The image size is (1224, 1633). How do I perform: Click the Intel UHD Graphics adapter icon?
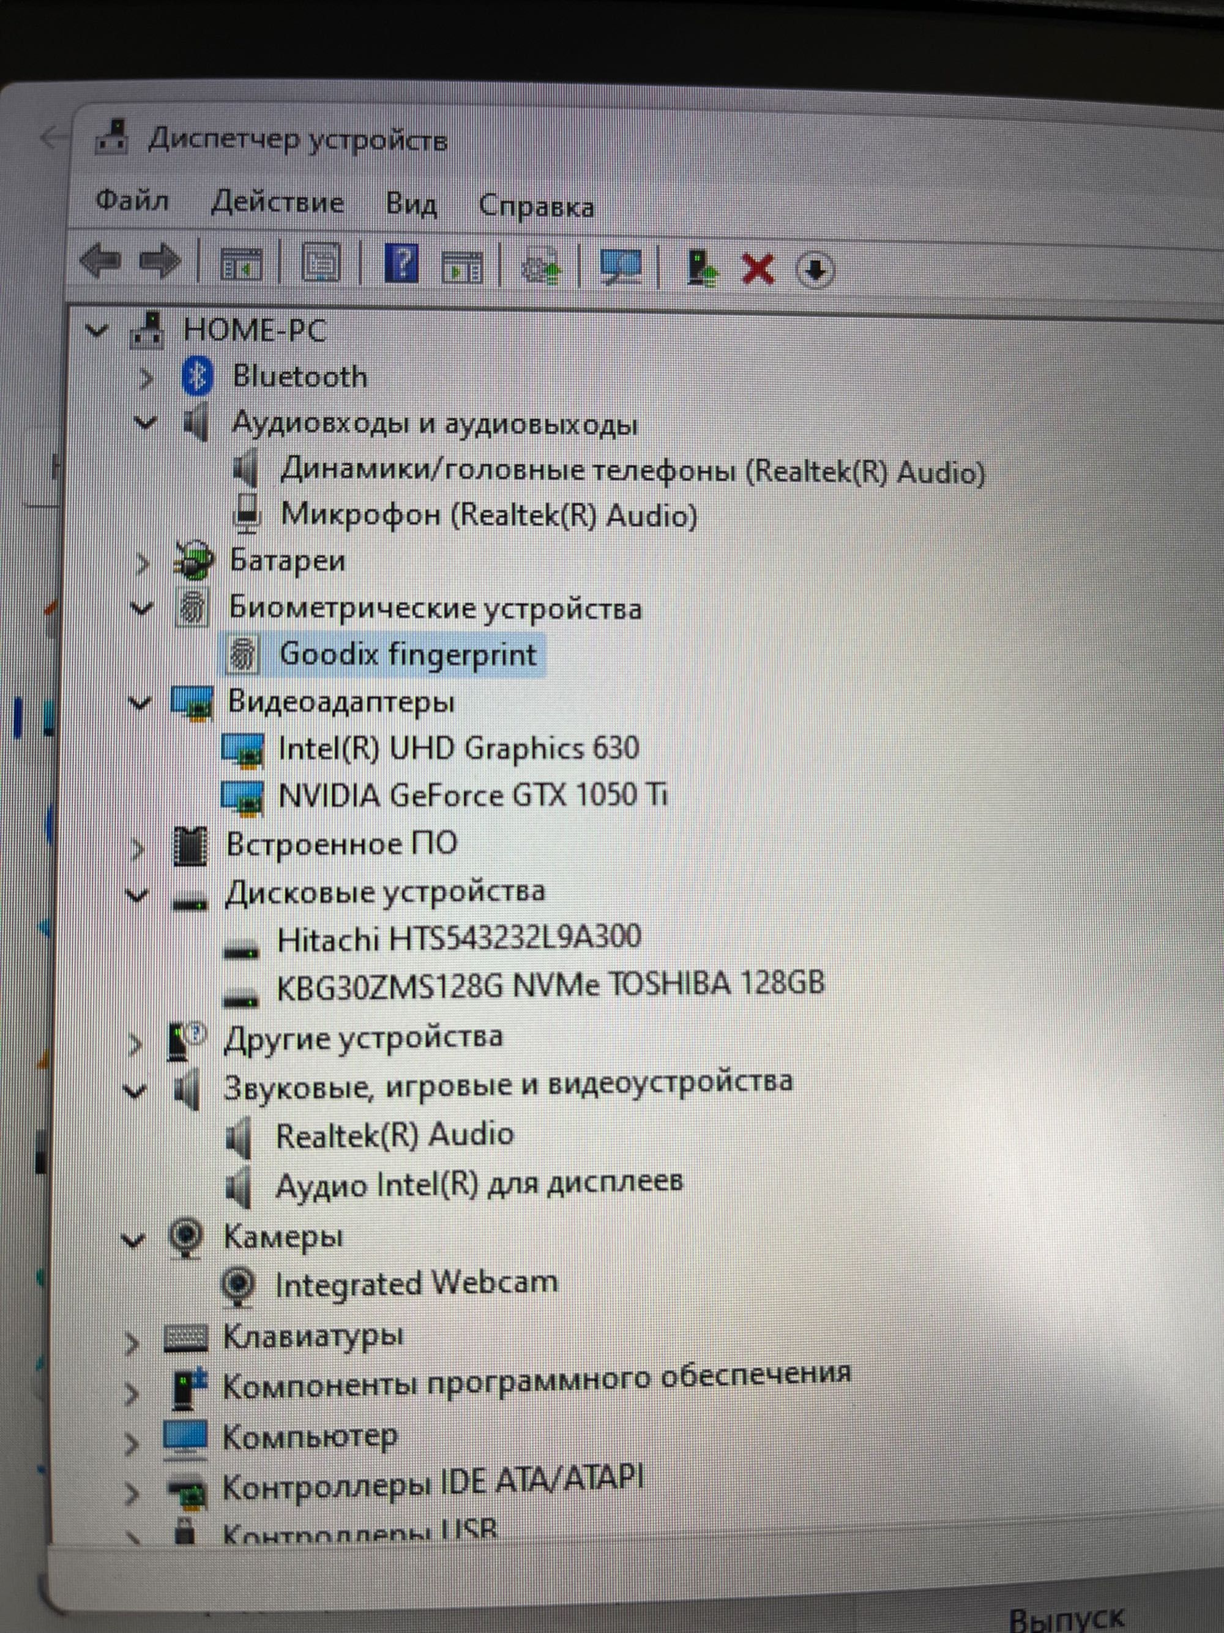(243, 751)
